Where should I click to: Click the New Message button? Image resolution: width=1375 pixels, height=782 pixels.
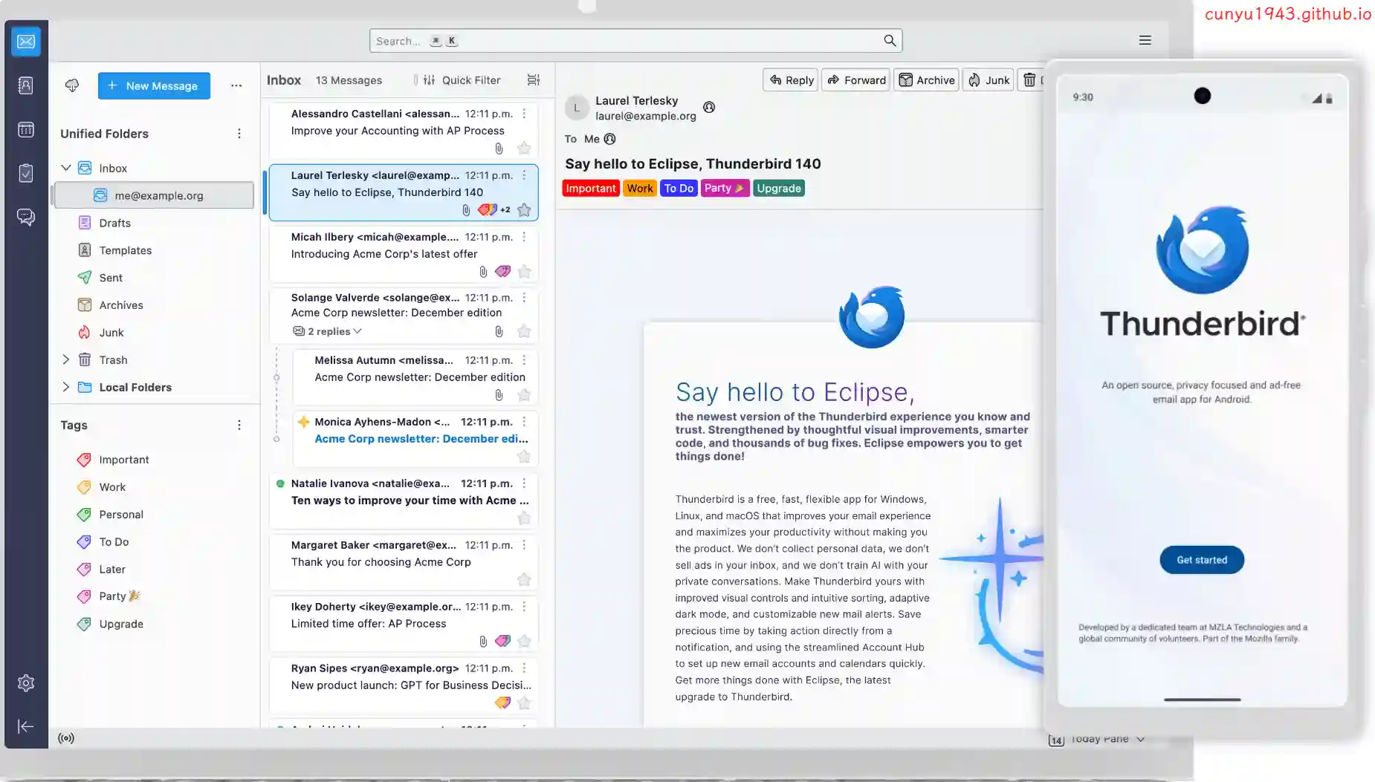coord(154,85)
